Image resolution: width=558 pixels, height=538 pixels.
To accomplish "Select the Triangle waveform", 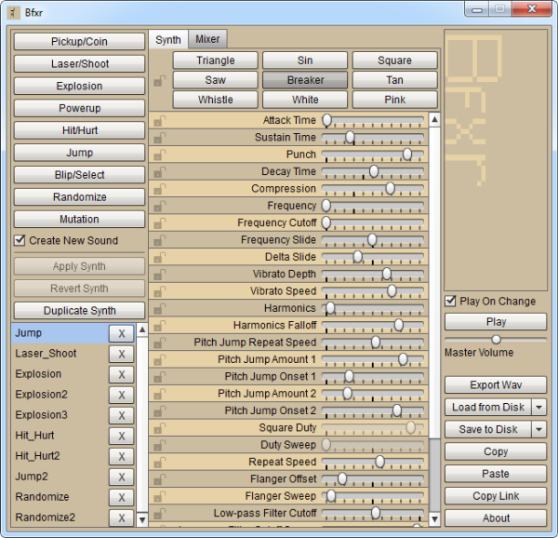I will (x=216, y=61).
